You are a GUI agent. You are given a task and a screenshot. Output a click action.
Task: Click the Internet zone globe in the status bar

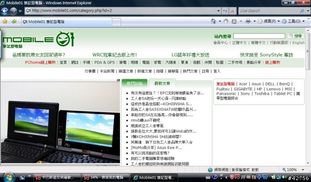(x=210, y=170)
